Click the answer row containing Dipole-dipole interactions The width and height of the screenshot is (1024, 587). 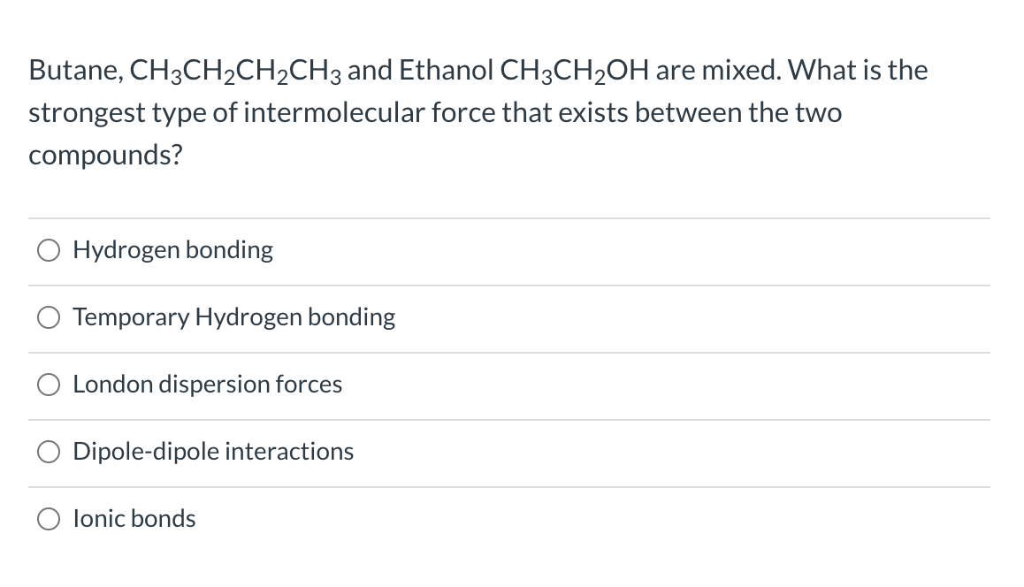(354, 452)
